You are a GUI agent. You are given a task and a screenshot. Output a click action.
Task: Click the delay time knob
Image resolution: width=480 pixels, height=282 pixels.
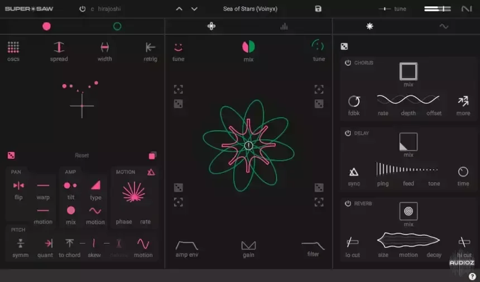coord(463,172)
